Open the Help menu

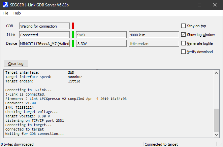pyautogui.click(x=17, y=13)
